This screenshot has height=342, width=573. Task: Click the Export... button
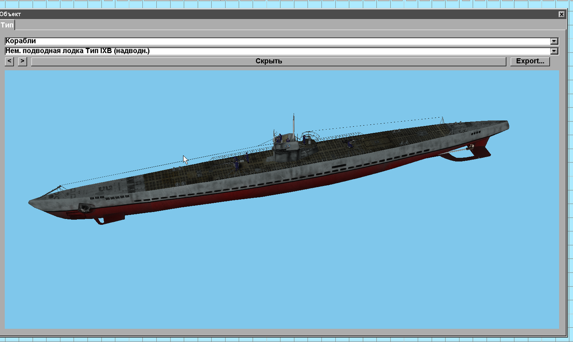click(530, 61)
